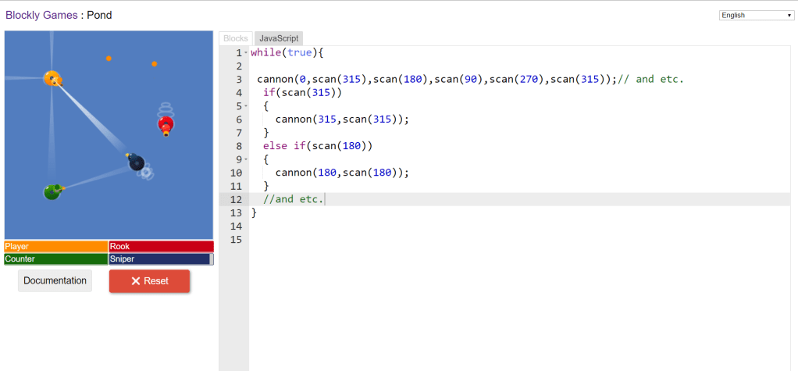Follow the Blockly Games title link

tap(41, 15)
